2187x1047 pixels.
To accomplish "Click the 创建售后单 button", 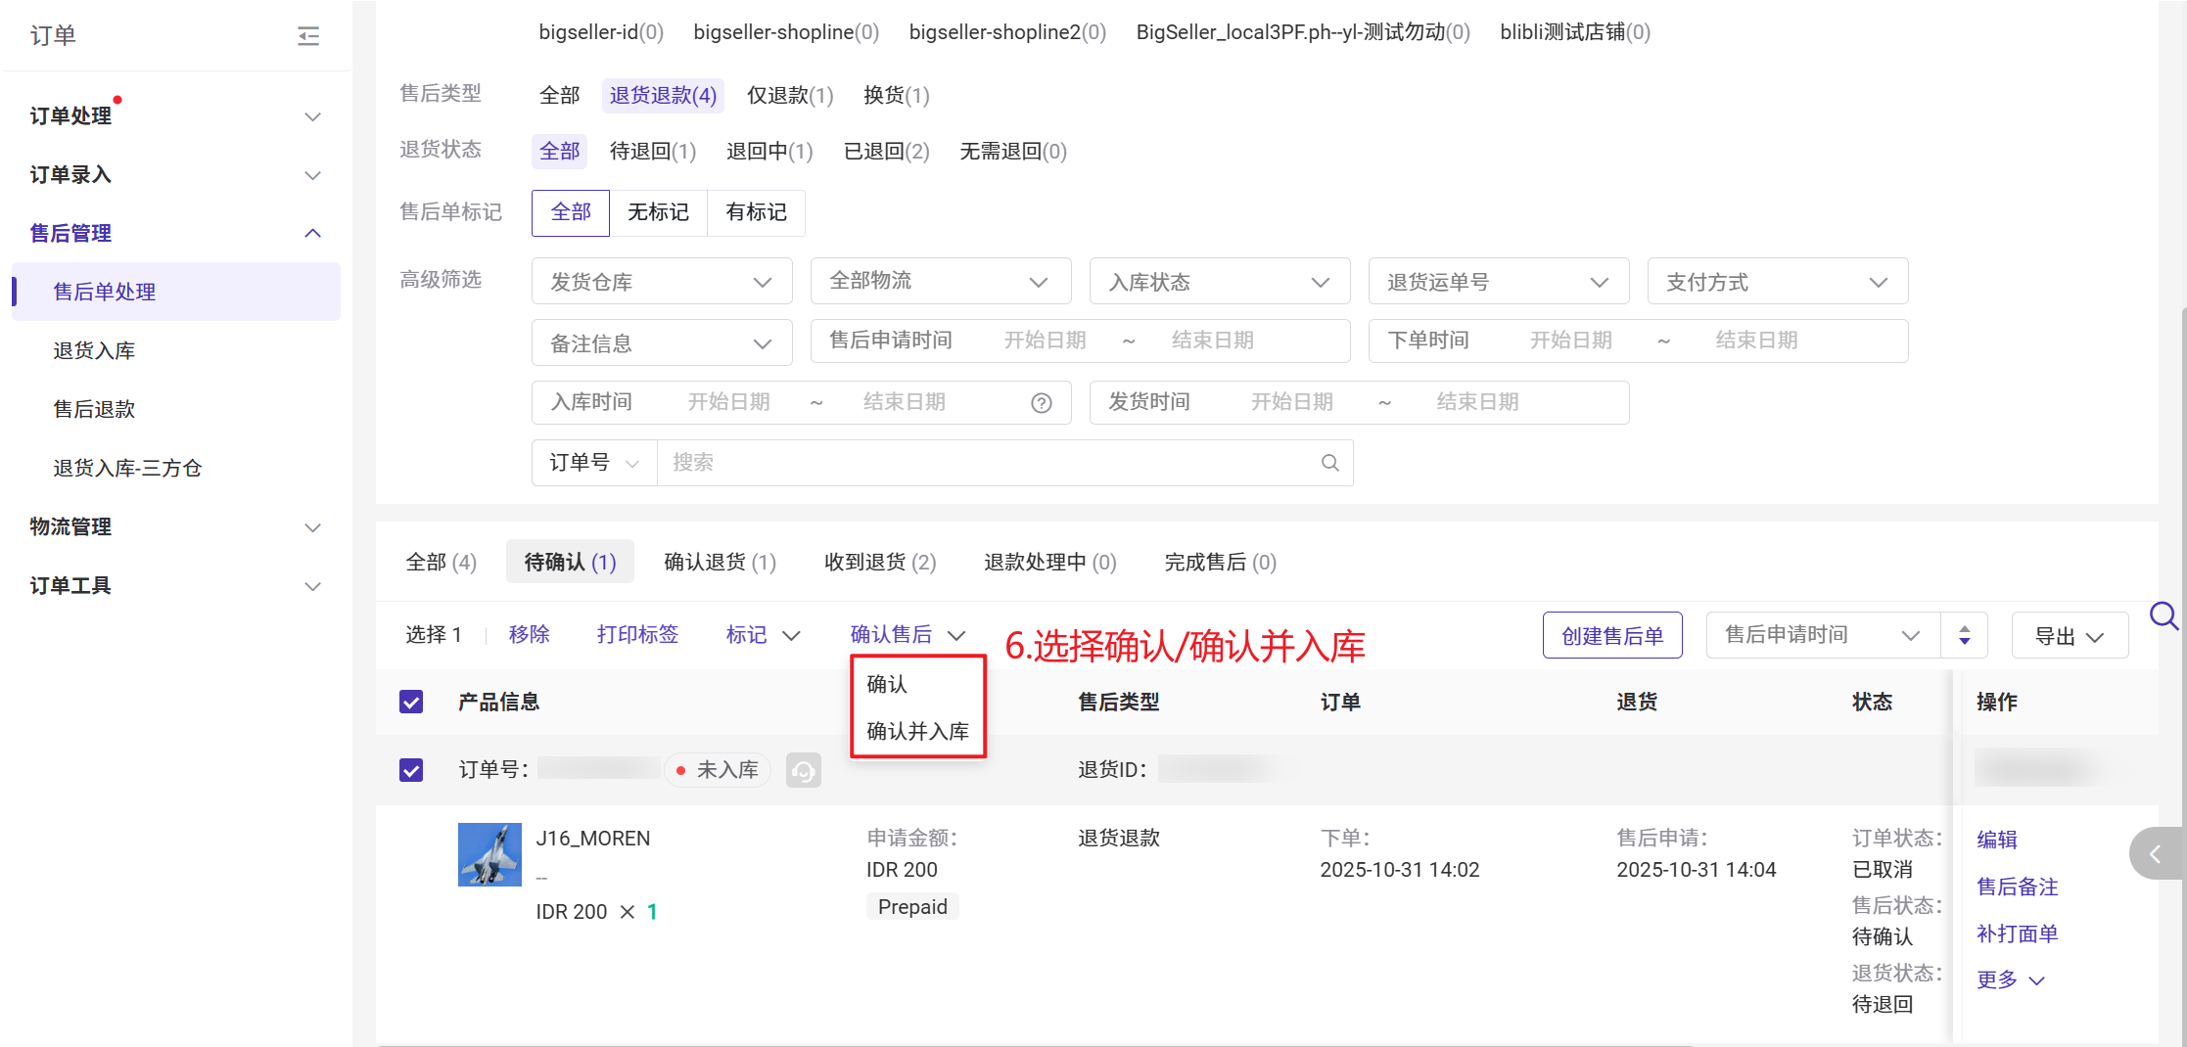I will click(x=1611, y=636).
